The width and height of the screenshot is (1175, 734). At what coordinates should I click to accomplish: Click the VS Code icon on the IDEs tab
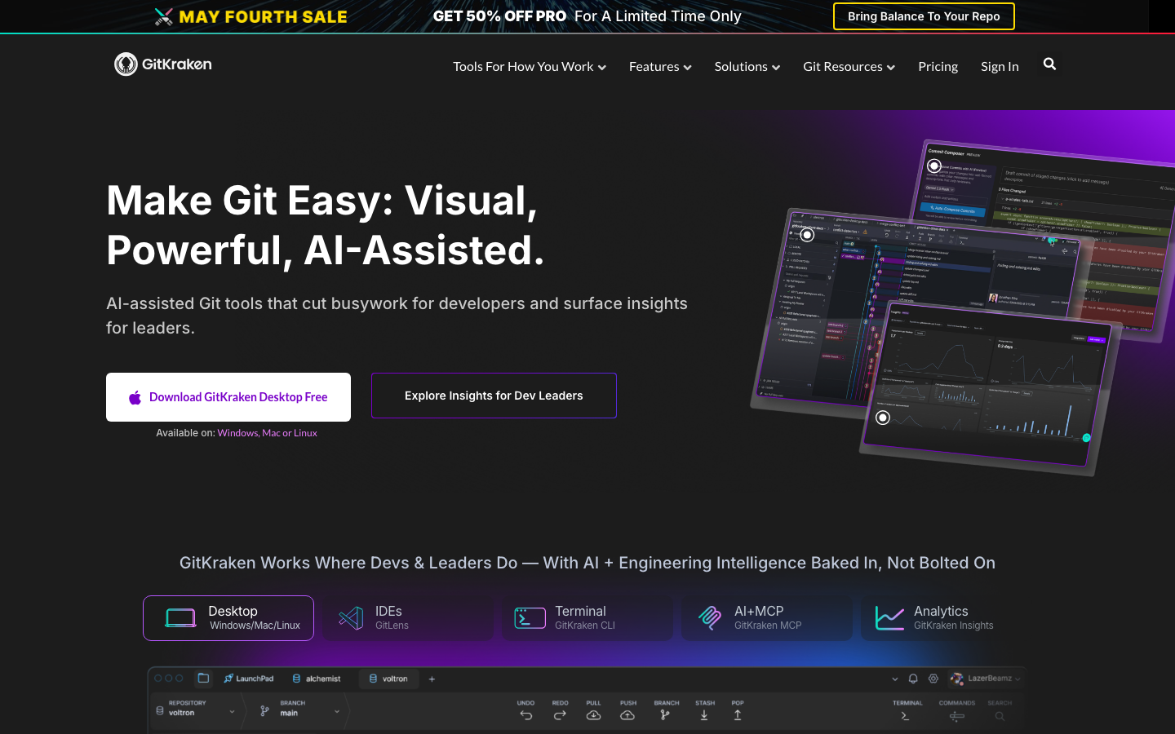351,618
